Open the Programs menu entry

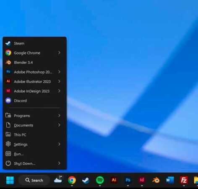(x=34, y=115)
